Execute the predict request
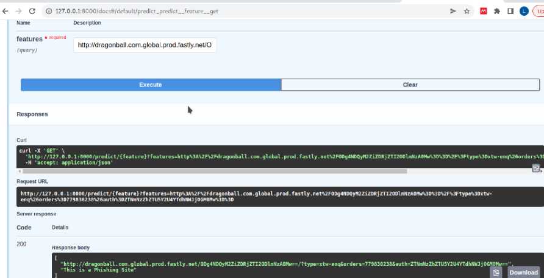The height and width of the screenshot is (278, 544). 151,85
